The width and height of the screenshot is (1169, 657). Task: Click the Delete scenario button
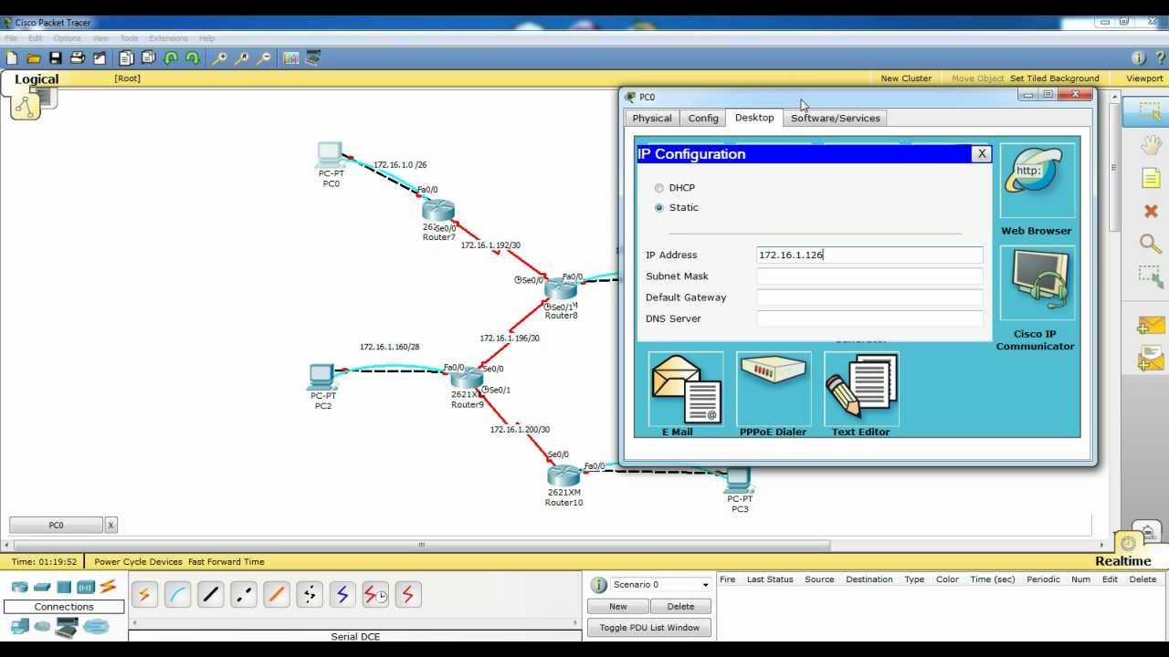680,607
